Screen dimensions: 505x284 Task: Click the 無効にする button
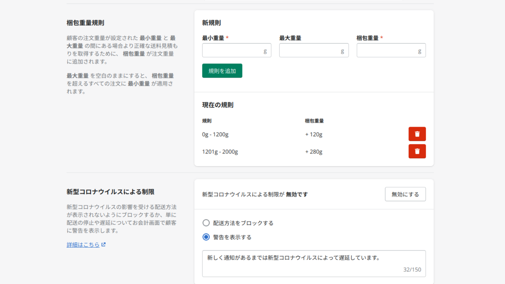[405, 194]
